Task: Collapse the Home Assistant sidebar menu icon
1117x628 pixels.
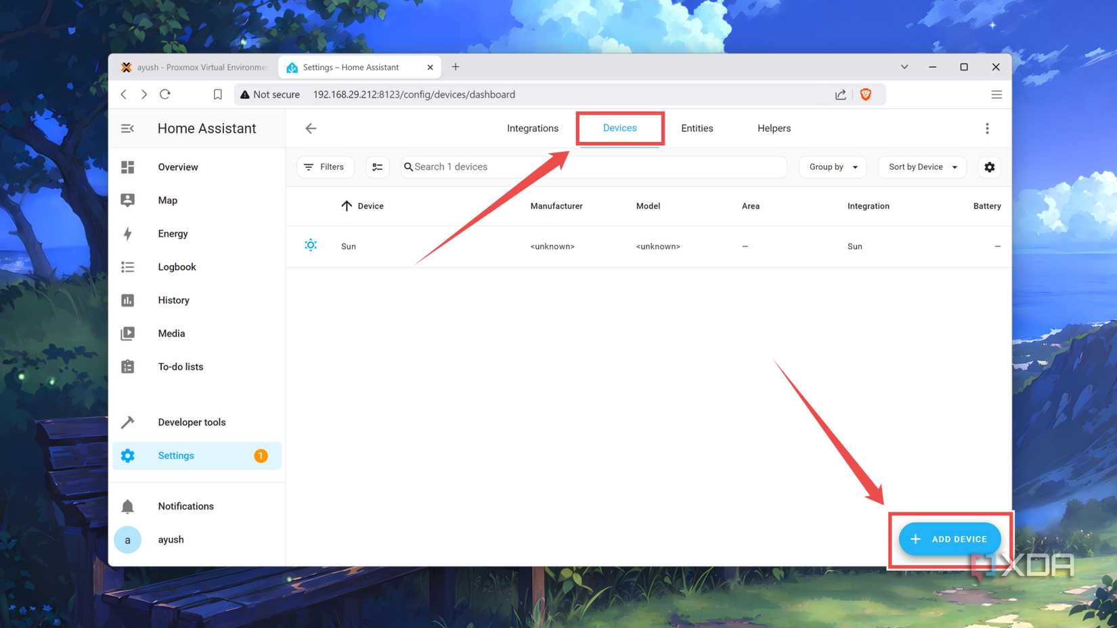Action: point(127,129)
